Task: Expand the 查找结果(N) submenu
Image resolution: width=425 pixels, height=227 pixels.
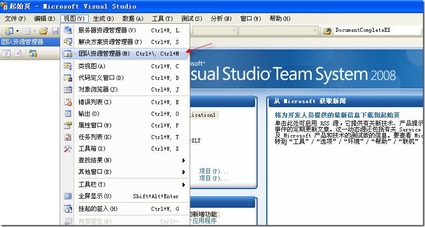Action: (125, 160)
